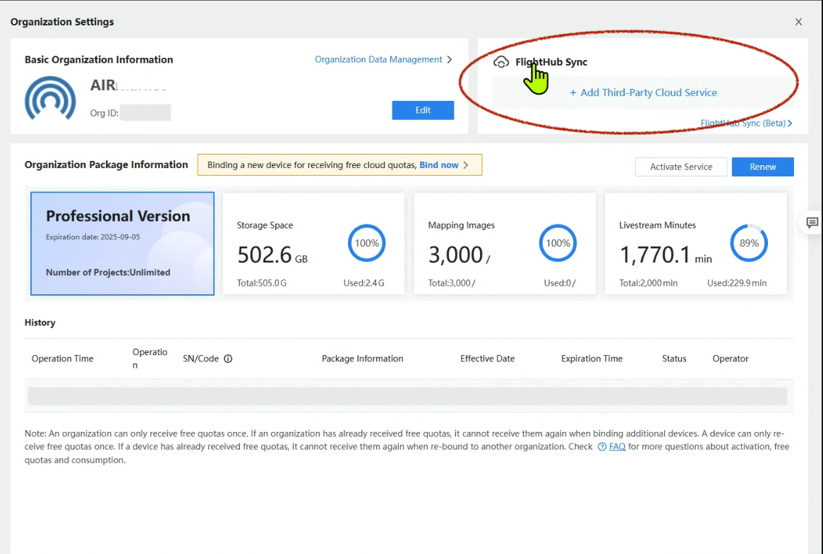Click the Effective Date column header
Image resolution: width=823 pixels, height=554 pixels.
coord(488,359)
